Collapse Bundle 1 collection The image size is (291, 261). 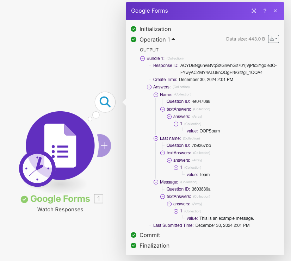point(142,58)
